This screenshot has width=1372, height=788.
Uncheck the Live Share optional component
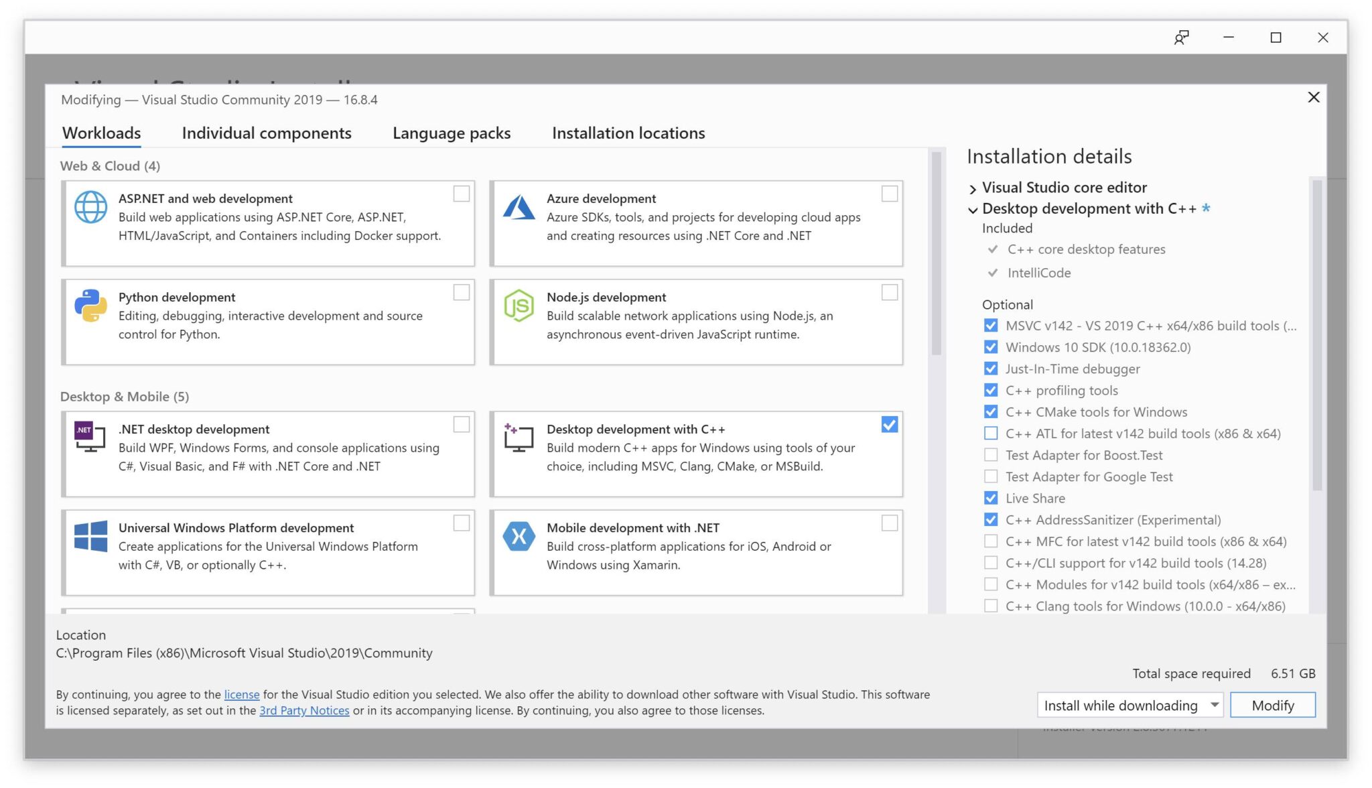(x=990, y=498)
